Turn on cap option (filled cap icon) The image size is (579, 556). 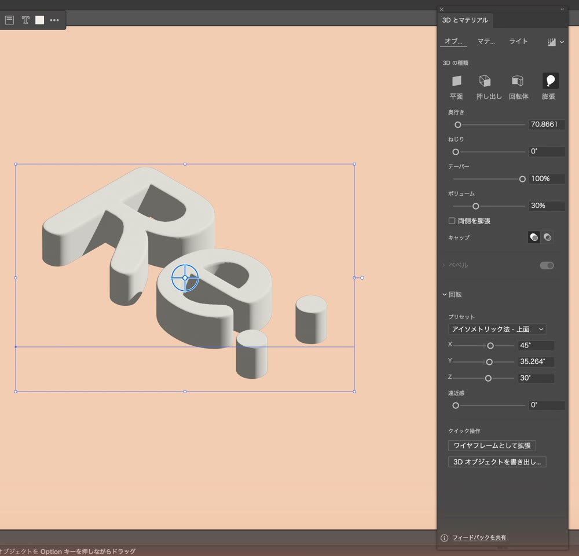[x=534, y=237]
